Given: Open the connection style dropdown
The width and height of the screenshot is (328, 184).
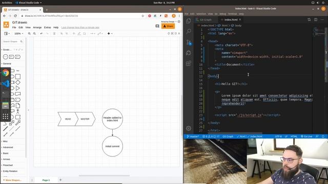Looking at the screenshot, I should tap(92, 34).
